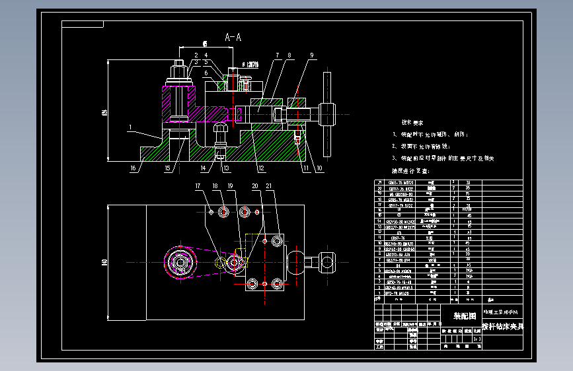Select row 1 number cell in parts list table
Viewport: 573px width, 371px height.
click(x=379, y=293)
